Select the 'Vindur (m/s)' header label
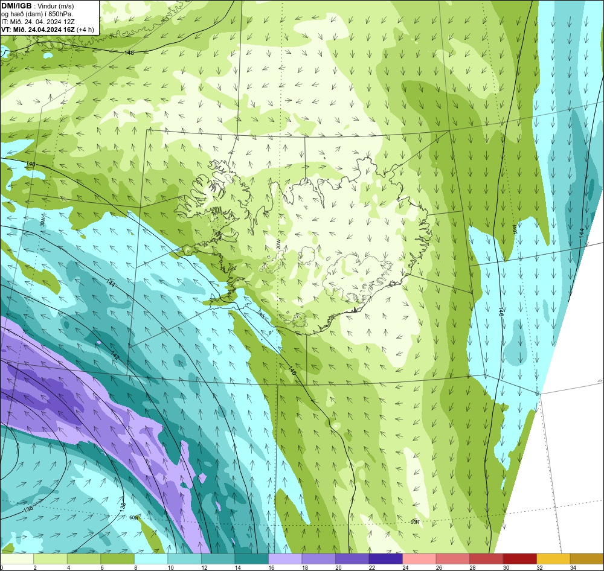 tap(56, 6)
